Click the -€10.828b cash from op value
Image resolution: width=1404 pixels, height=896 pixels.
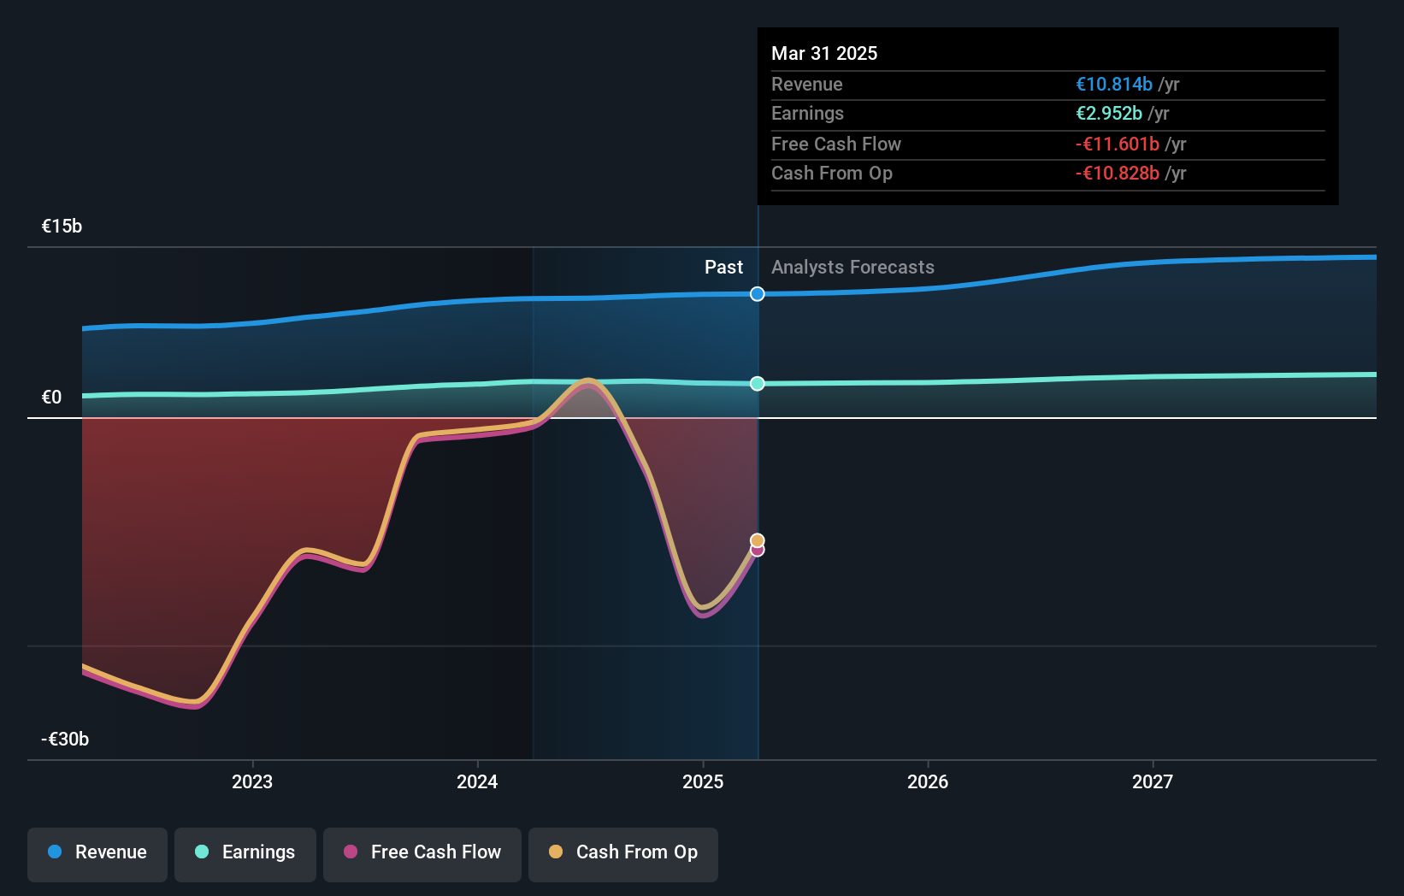(x=1118, y=174)
